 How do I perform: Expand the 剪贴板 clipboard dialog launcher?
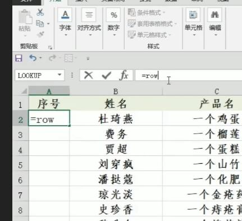pos(50,47)
